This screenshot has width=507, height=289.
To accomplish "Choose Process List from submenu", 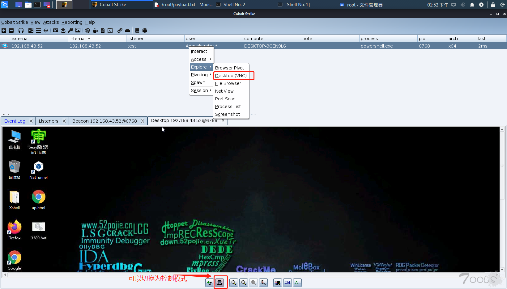I will tap(231, 107).
